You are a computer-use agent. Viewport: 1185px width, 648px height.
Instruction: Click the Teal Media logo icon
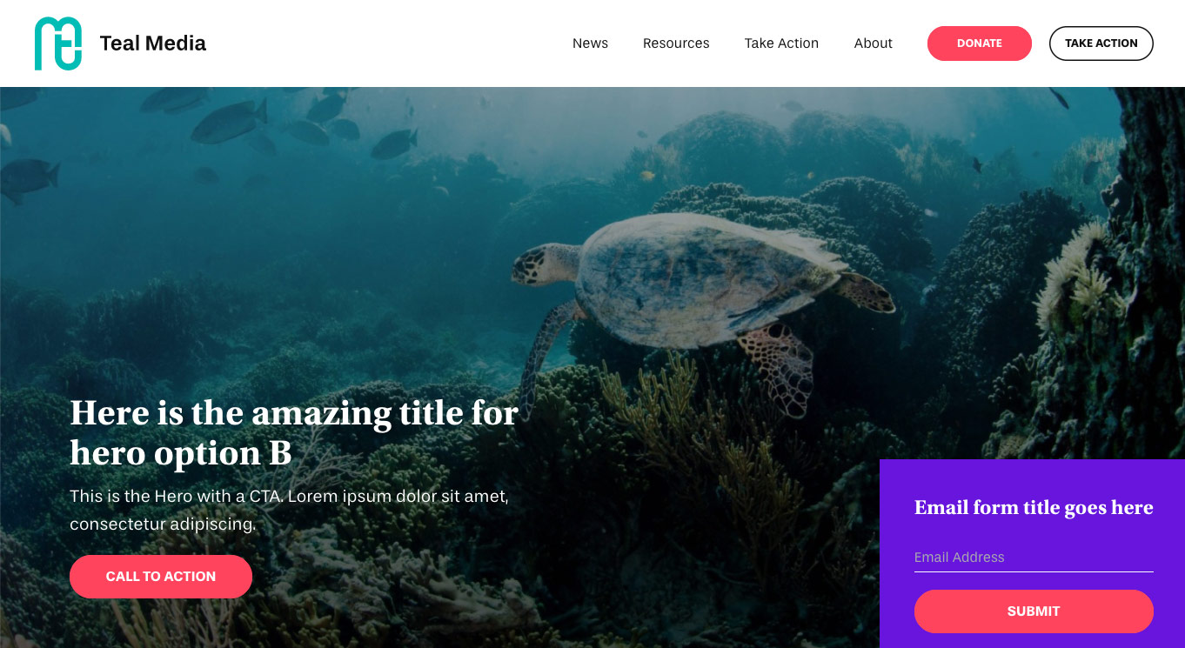[58, 43]
